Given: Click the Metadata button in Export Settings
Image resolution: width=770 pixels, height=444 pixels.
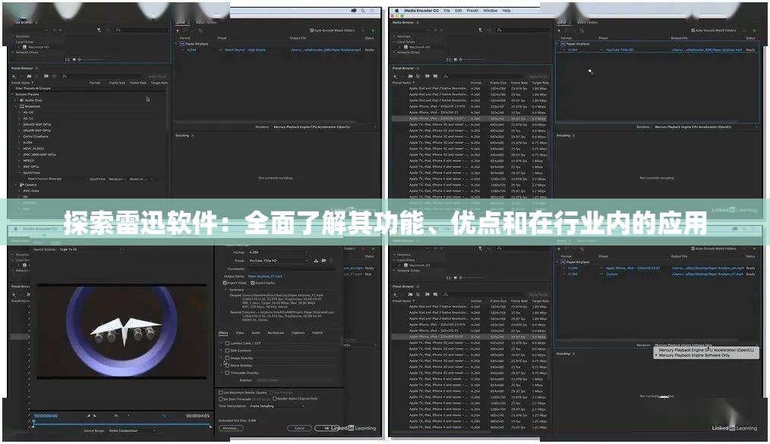Looking at the screenshot, I should click(230, 428).
